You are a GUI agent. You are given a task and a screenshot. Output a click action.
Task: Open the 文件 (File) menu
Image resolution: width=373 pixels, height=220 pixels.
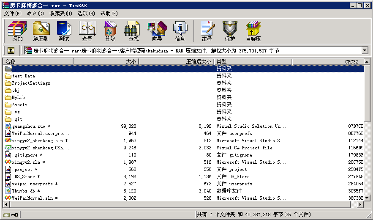[12, 14]
